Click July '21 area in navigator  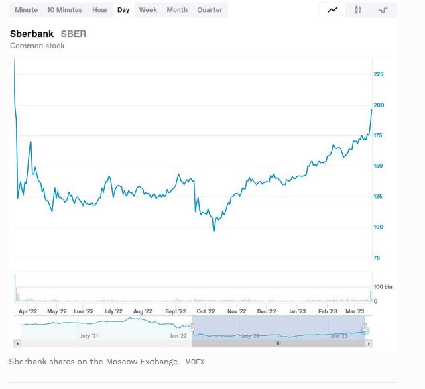pyautogui.click(x=88, y=335)
